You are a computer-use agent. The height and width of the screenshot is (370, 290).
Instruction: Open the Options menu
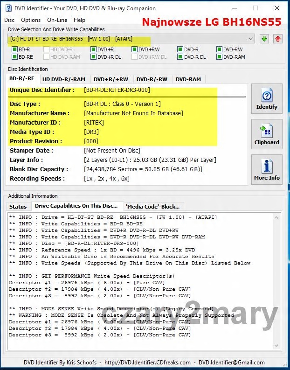coord(31,20)
